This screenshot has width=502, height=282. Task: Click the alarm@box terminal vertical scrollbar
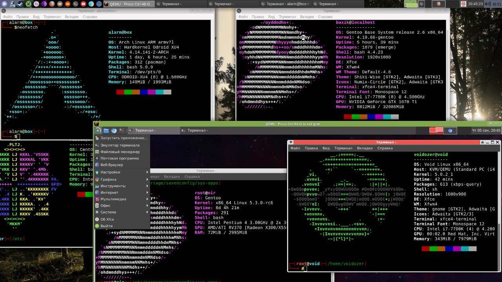(213, 70)
